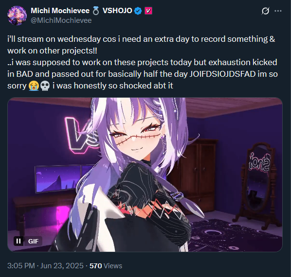Click the pink VSHOJO affiliate badge

148,11
